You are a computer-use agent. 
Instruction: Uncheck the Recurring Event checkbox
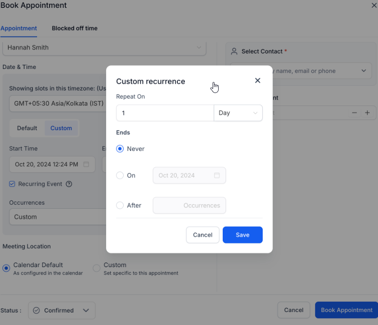13,184
